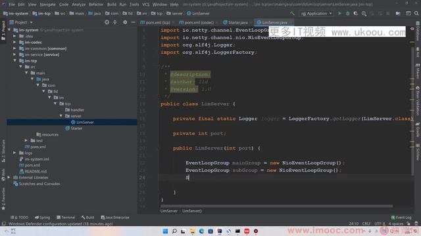The width and height of the screenshot is (421, 236).
Task: Click the Build project hammer icon
Action: 292,13
